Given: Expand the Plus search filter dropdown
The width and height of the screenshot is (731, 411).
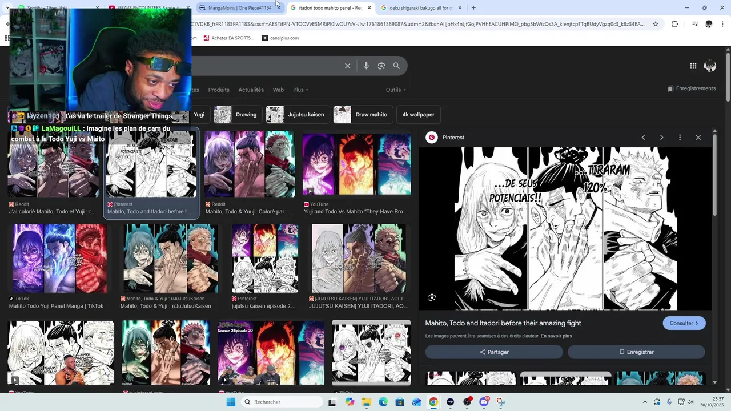Looking at the screenshot, I should click(300, 90).
